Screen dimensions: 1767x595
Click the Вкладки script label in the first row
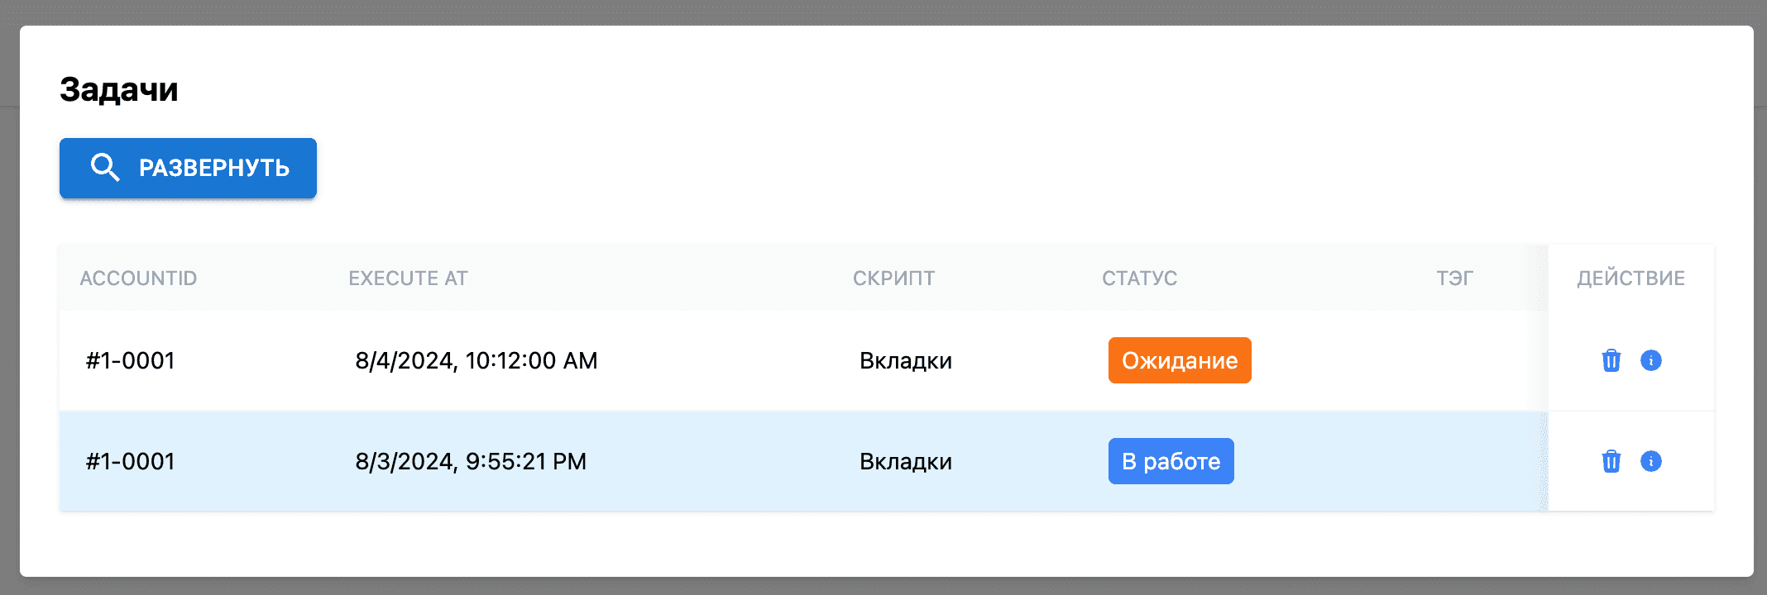[x=907, y=360]
